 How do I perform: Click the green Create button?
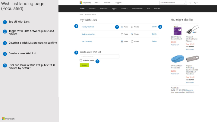click(x=84, y=65)
